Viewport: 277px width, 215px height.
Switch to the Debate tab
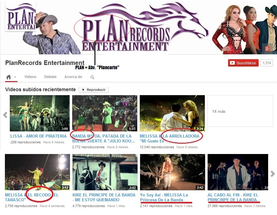50,77
